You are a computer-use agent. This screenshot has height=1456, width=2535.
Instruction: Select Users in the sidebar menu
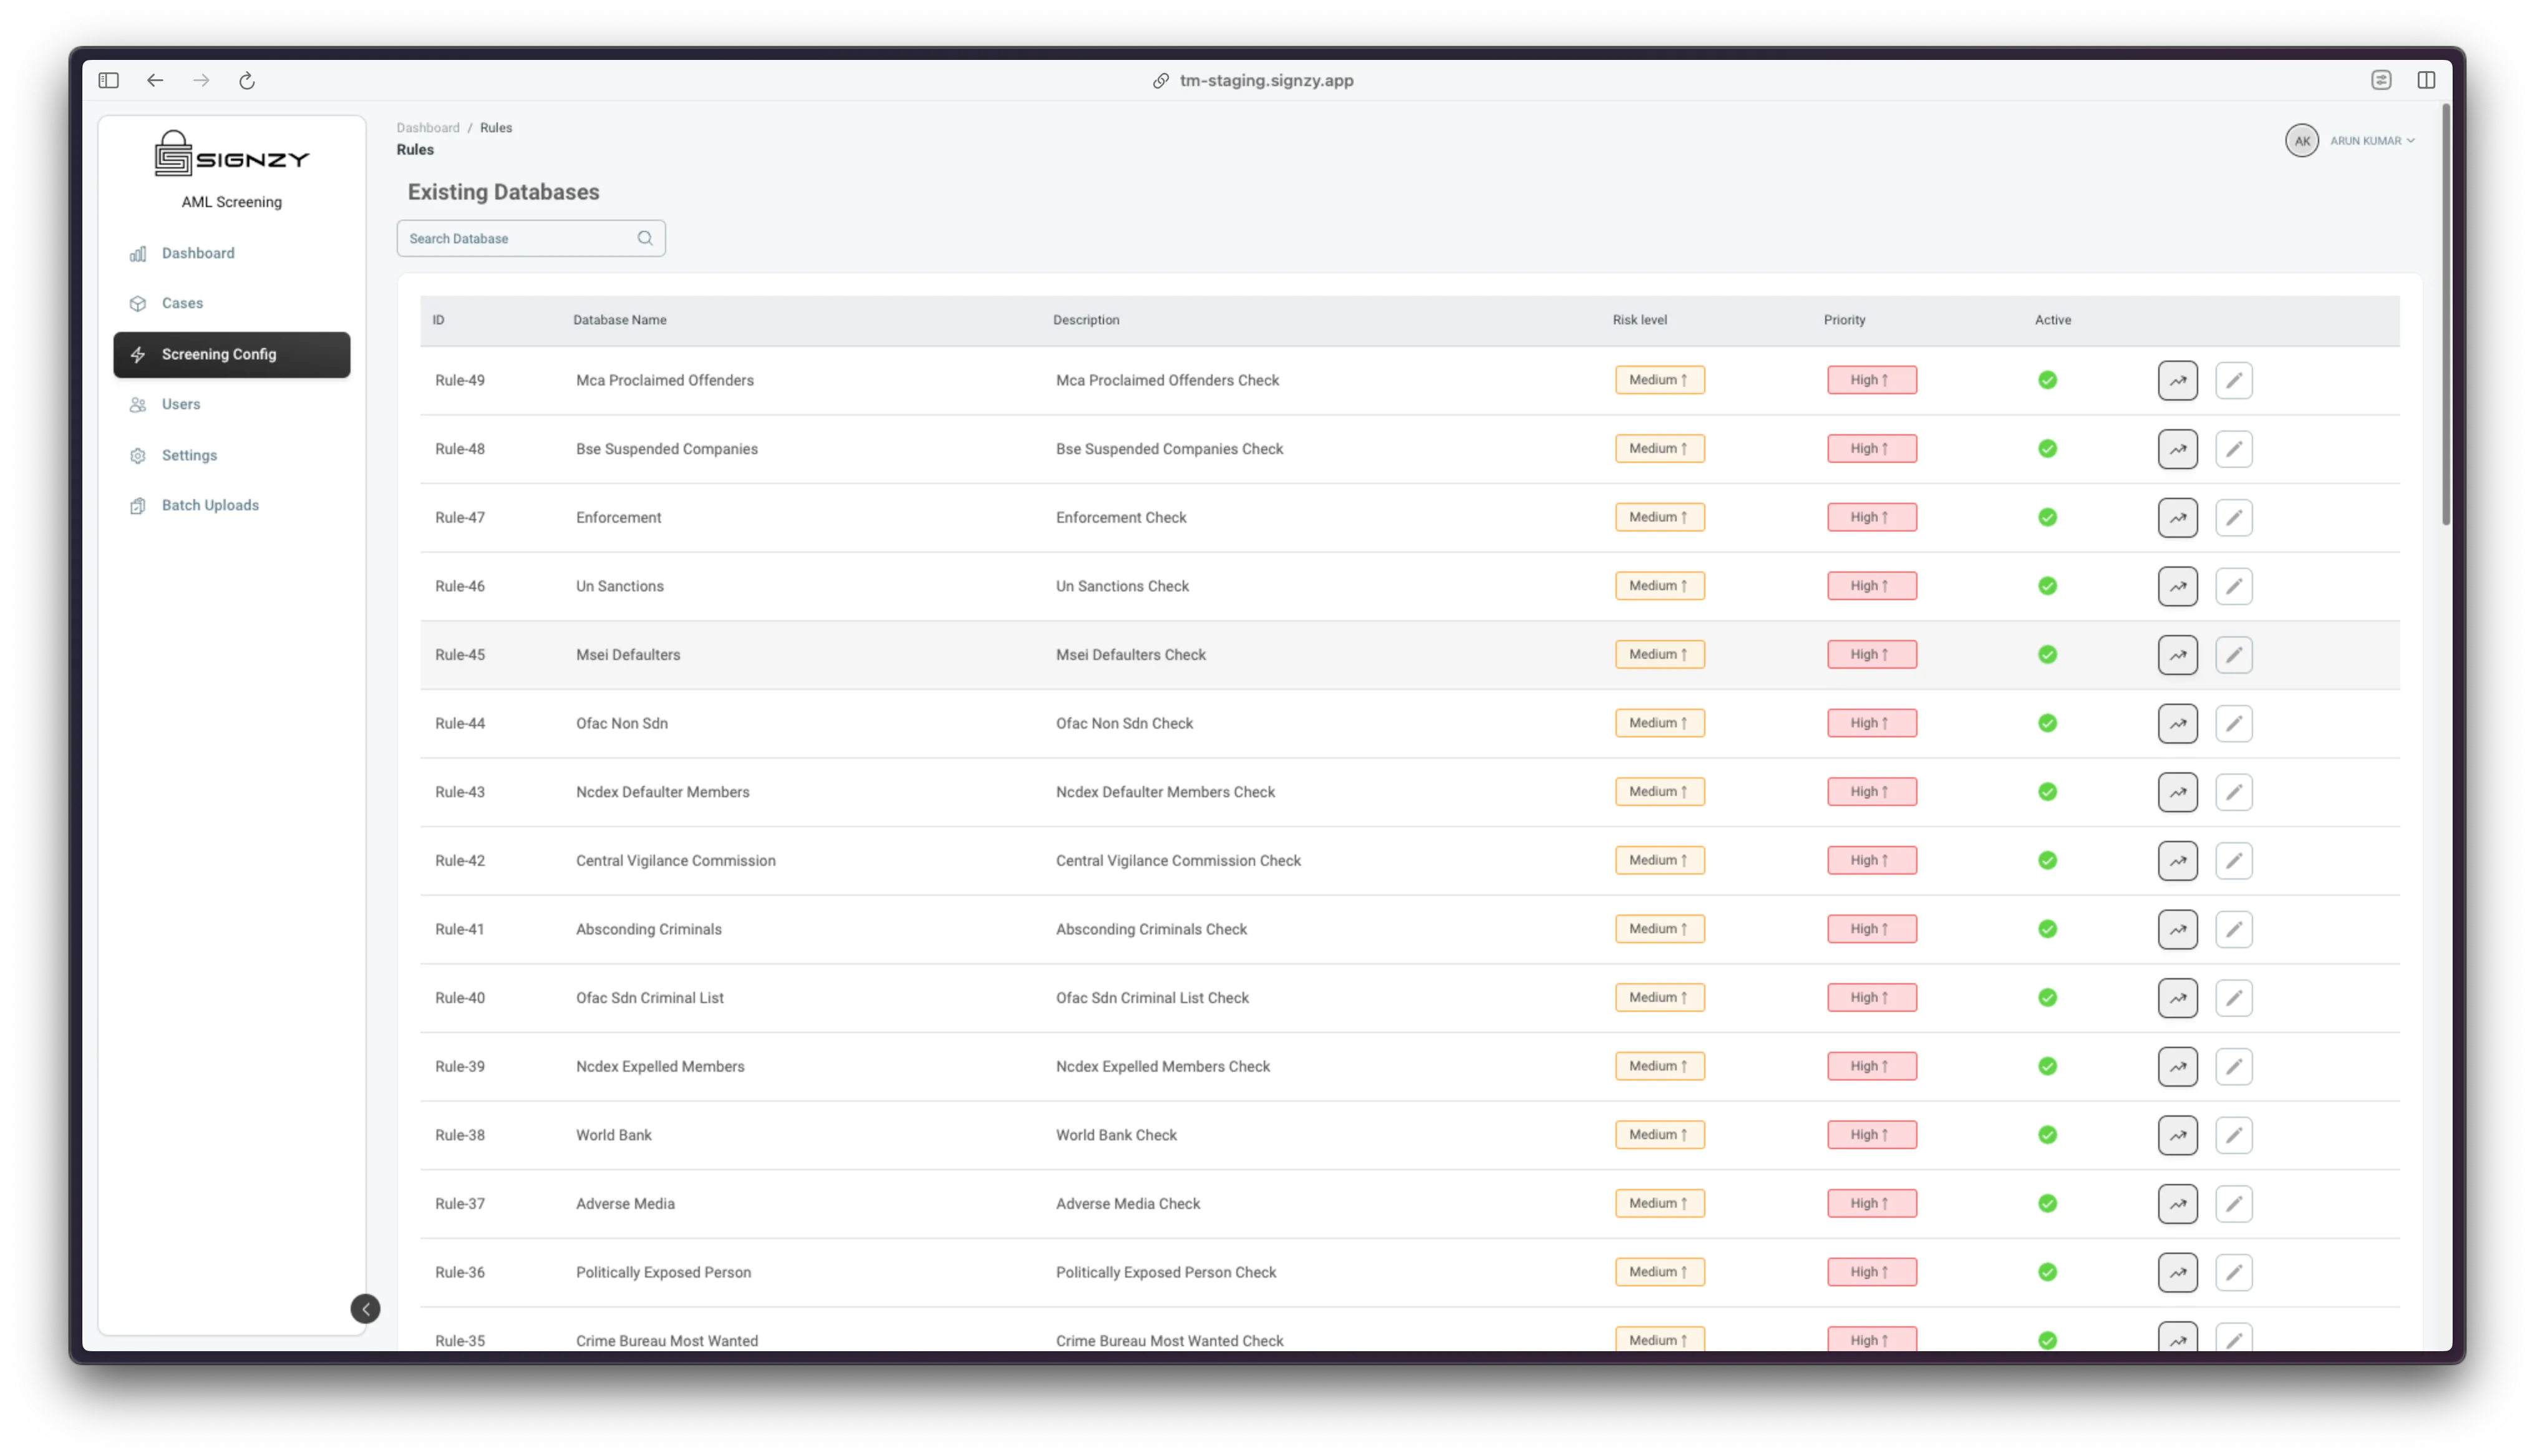click(232, 404)
